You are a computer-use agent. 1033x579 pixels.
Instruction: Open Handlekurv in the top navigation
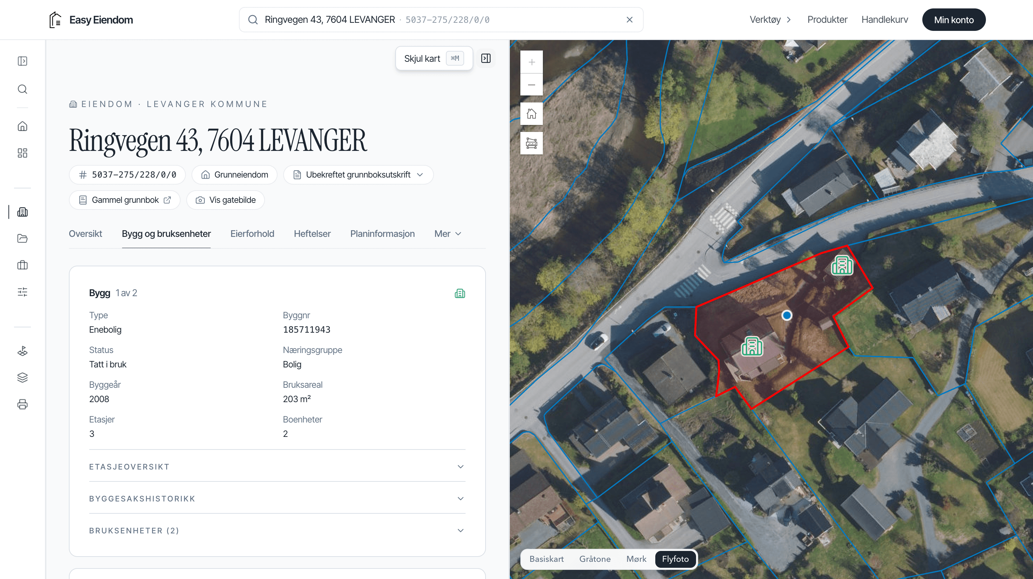[x=885, y=20]
